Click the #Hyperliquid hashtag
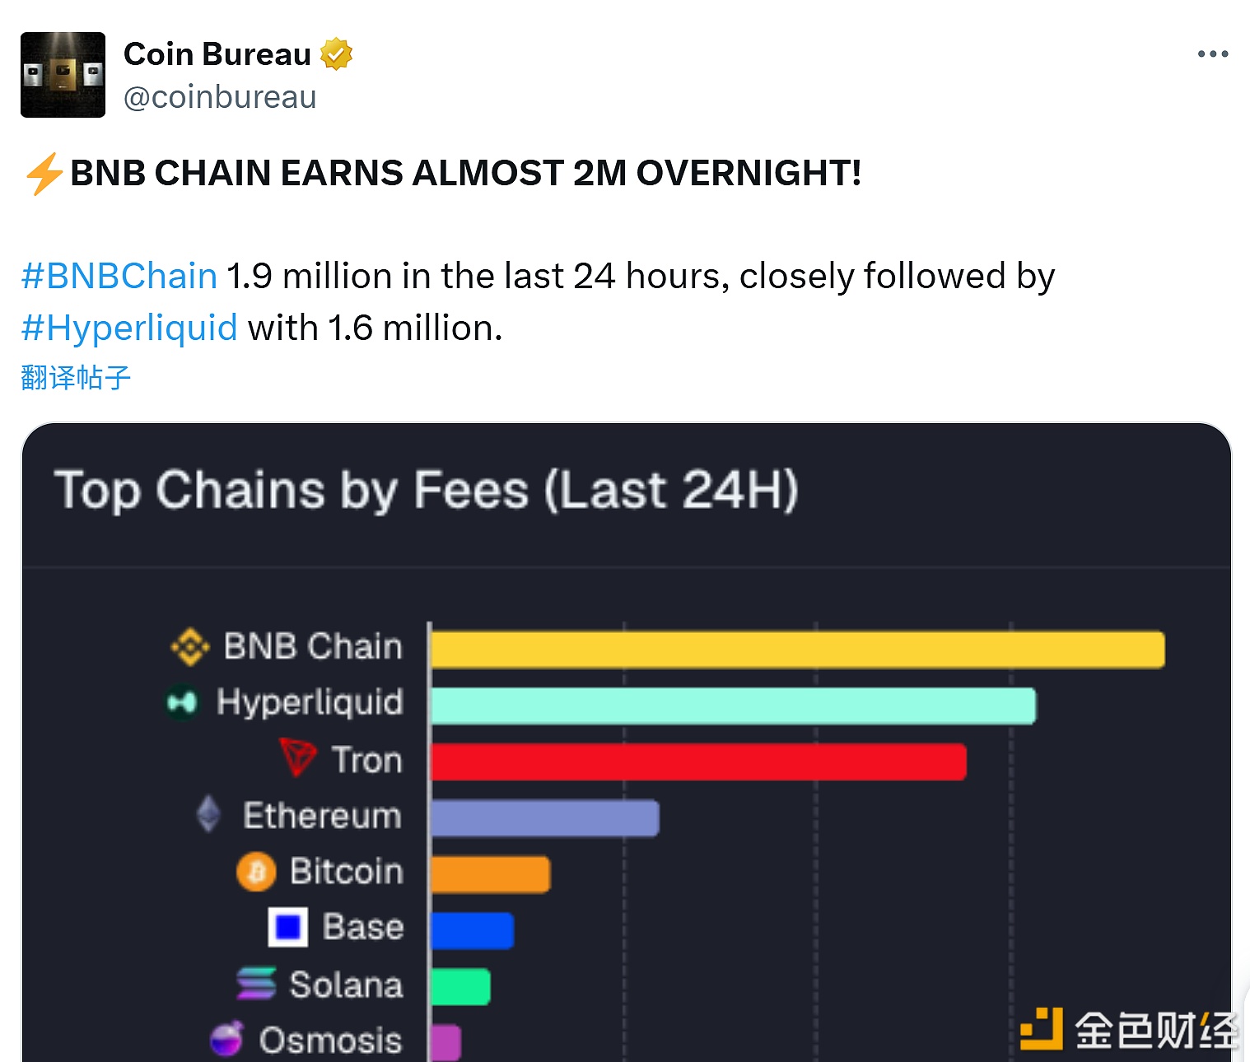Image resolution: width=1250 pixels, height=1062 pixels. click(129, 328)
